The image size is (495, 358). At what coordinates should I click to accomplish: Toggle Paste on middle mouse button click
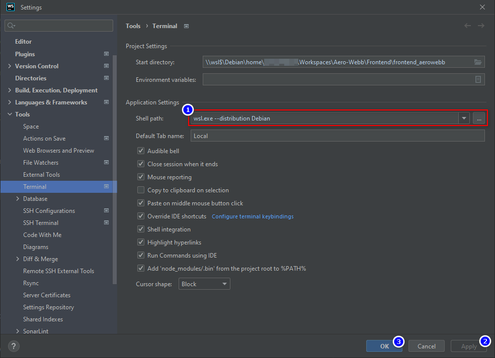click(x=141, y=203)
